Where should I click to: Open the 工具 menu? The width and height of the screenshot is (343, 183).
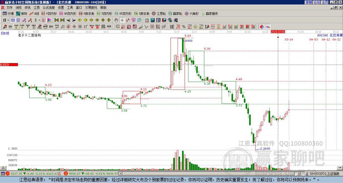[70, 8]
